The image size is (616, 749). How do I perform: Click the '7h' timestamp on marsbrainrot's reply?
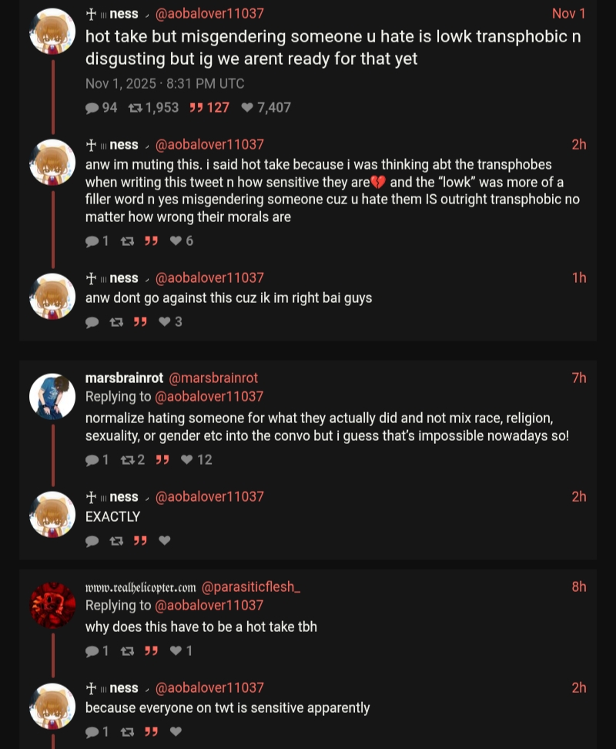[x=579, y=378]
